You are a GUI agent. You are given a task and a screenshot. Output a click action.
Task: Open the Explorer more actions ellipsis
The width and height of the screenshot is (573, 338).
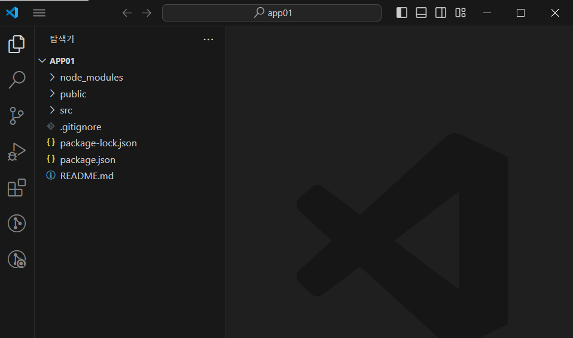tap(208, 39)
